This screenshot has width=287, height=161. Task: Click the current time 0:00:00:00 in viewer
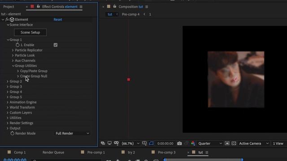coord(165,144)
